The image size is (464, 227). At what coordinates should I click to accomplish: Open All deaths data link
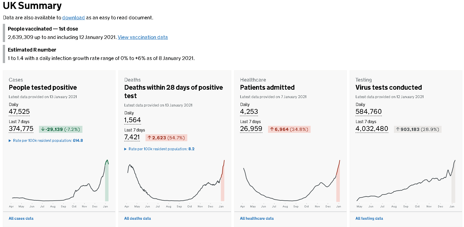click(x=137, y=218)
